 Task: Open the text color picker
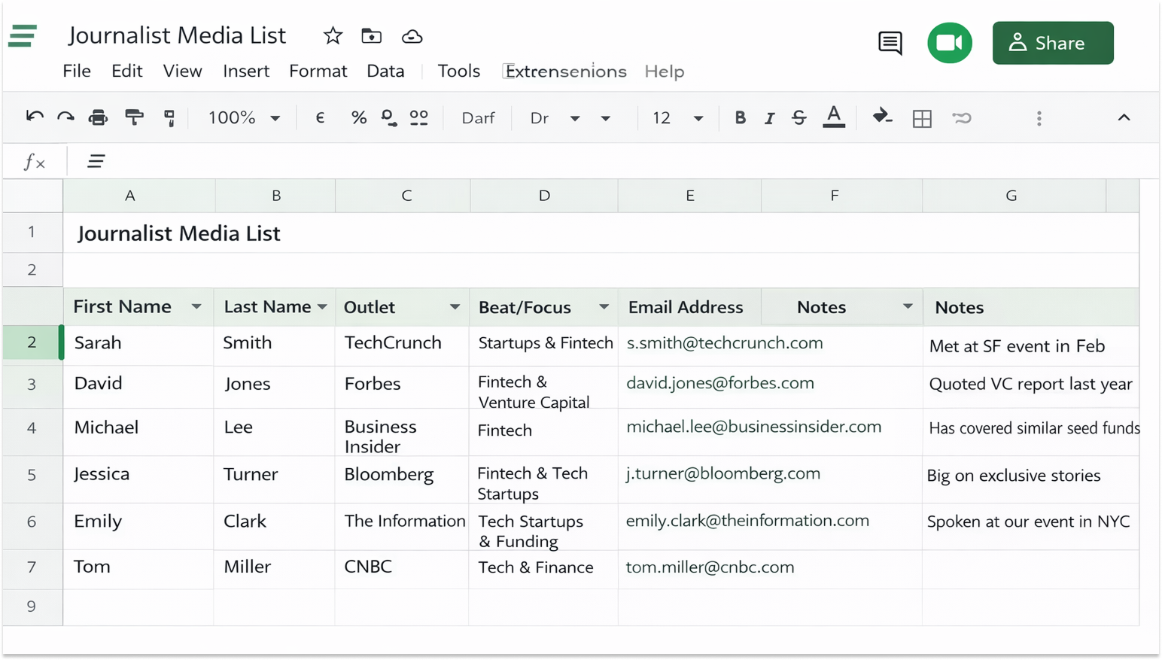833,117
